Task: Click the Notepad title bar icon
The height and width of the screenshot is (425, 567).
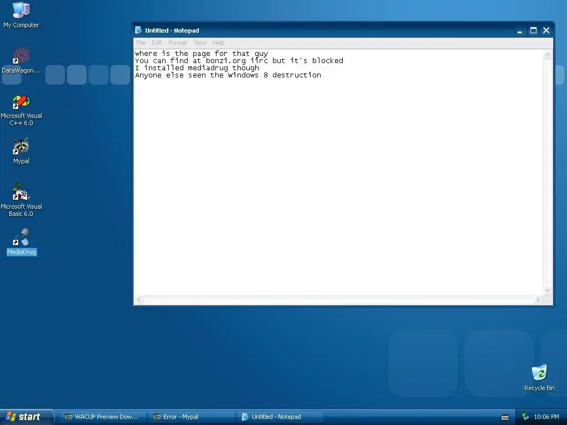Action: coord(138,30)
